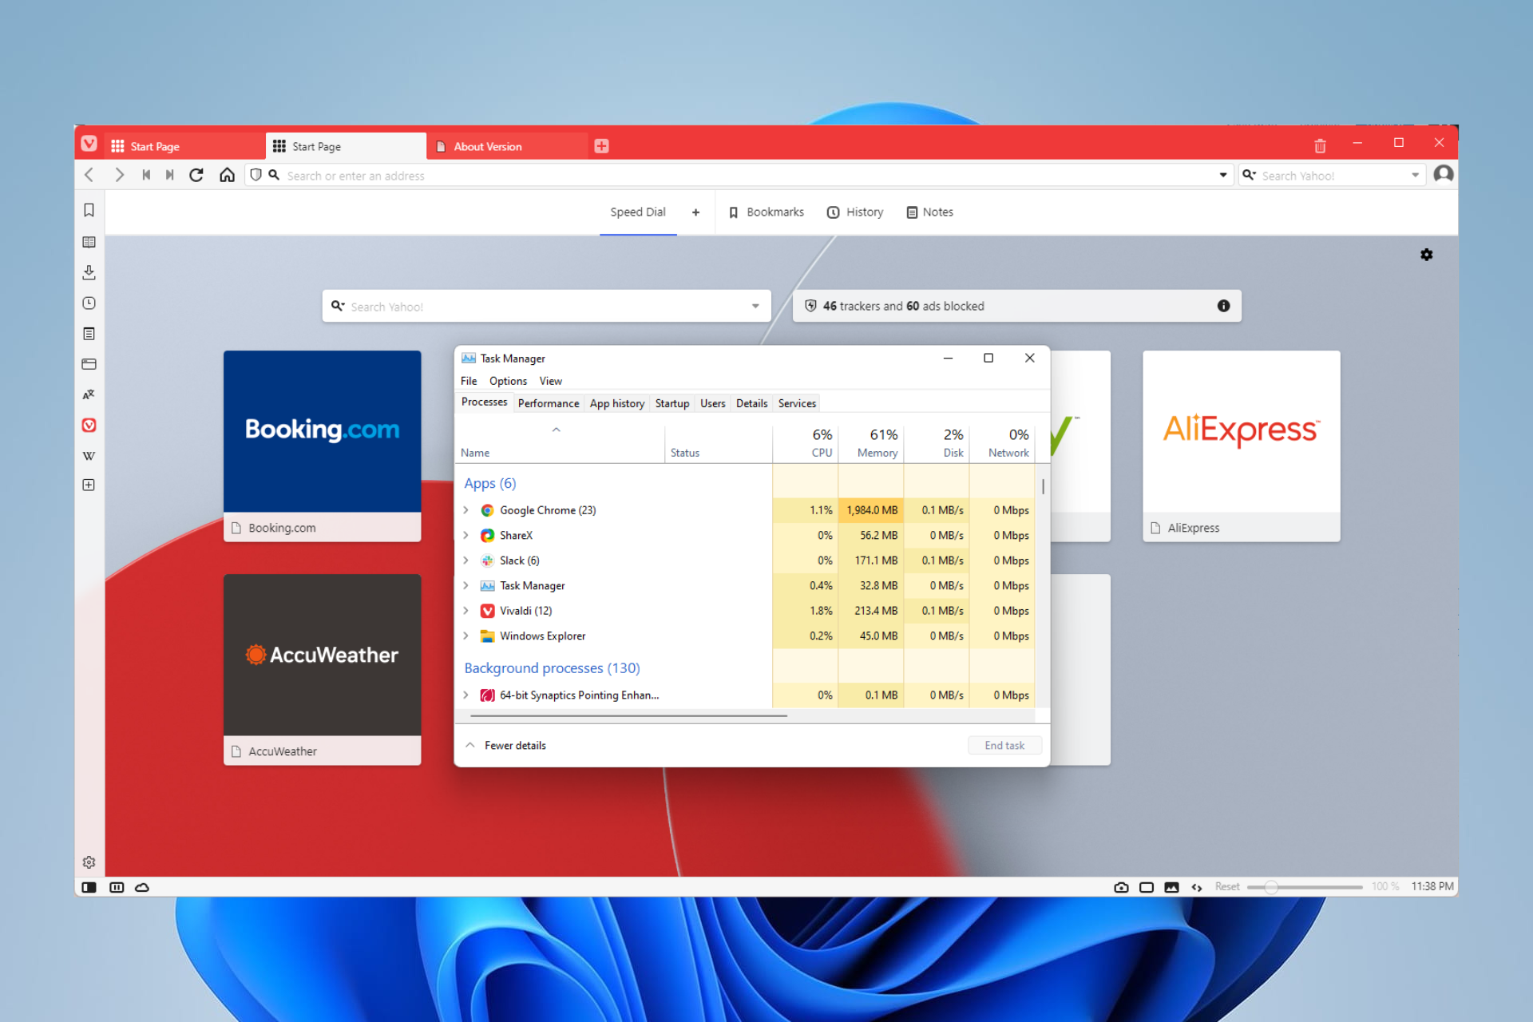Open the About Version browser tab
Image resolution: width=1533 pixels, height=1022 pixels.
pos(507,146)
